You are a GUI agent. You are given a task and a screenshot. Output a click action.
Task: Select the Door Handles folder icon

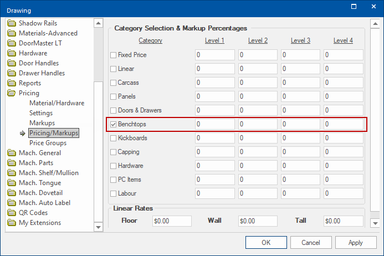(12, 63)
